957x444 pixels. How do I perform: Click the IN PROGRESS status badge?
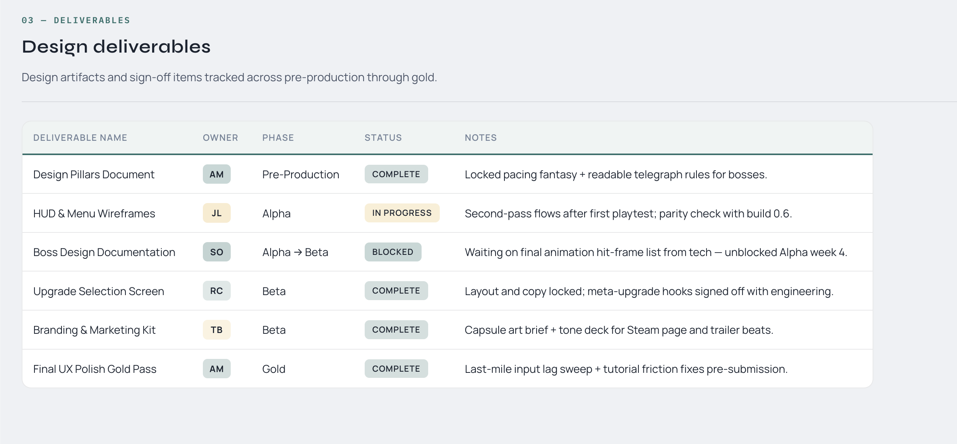[x=401, y=213]
